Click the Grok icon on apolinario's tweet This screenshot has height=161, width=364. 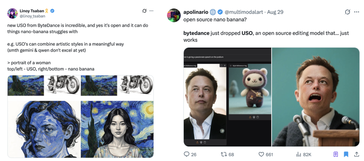tap(347, 12)
